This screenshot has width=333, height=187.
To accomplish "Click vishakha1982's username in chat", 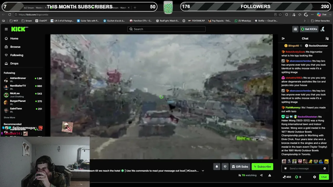I will pyautogui.click(x=294, y=78).
